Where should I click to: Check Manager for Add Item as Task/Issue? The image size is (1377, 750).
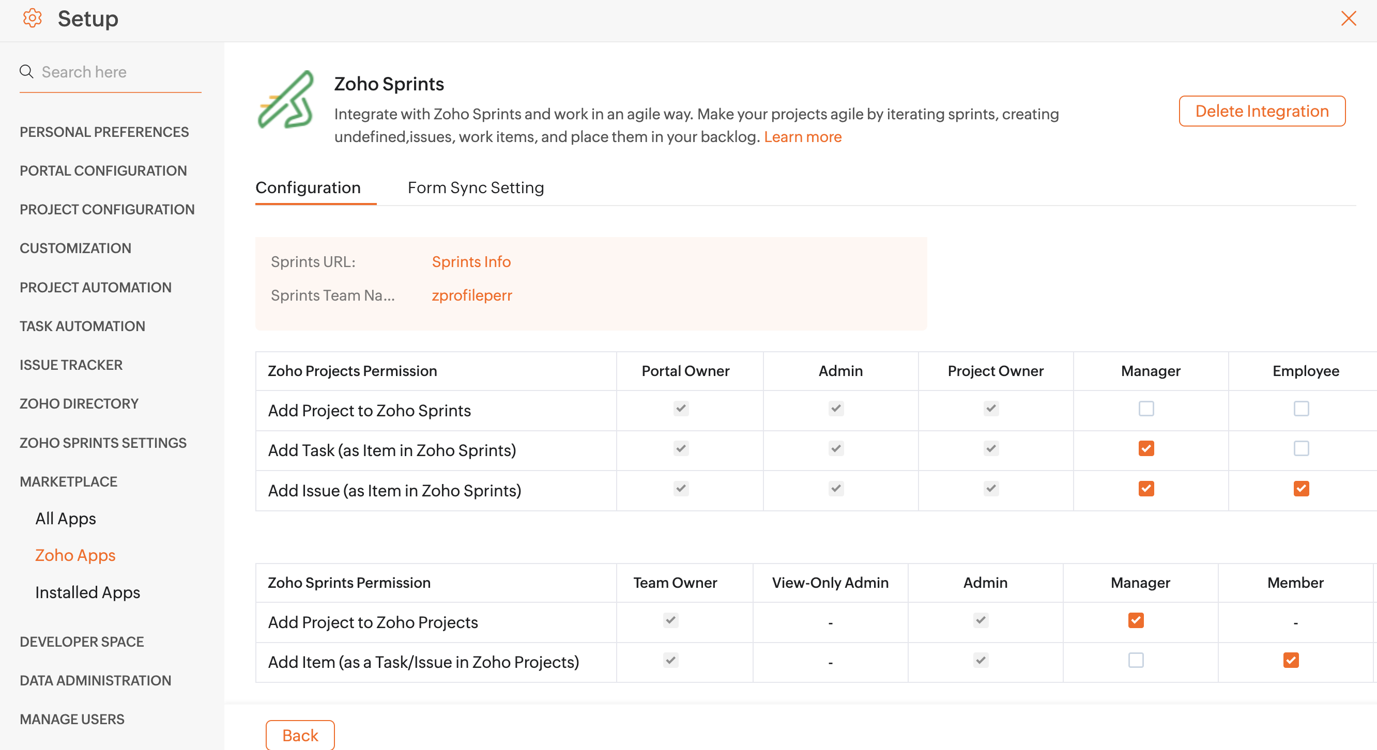[1136, 661]
